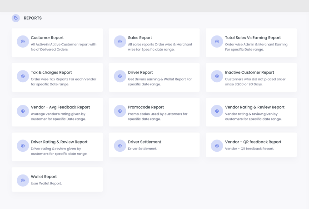The image size is (309, 209).
Task: Select the Vendor - QR feedback Report title
Action: point(253,142)
